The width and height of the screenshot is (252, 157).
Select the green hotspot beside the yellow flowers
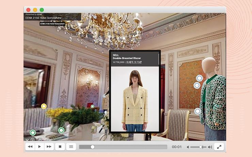point(61,130)
